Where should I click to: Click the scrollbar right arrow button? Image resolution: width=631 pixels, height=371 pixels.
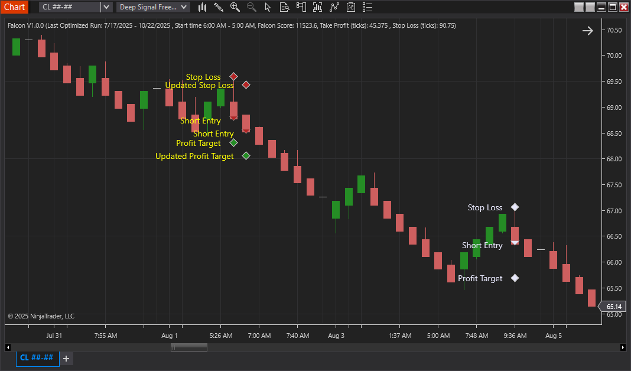tap(623, 347)
